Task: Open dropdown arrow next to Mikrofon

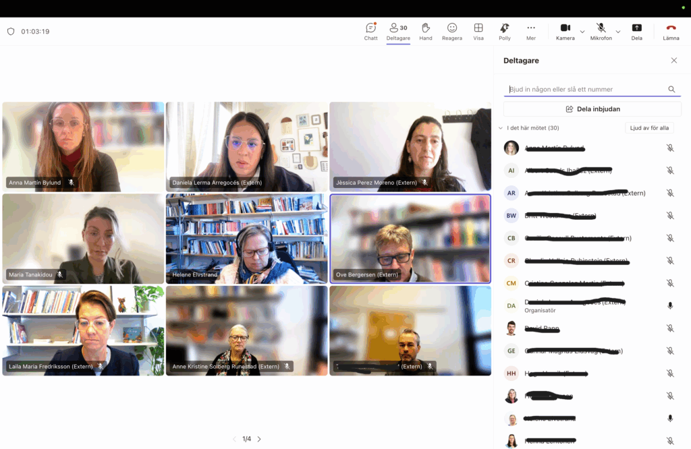Action: click(x=617, y=32)
